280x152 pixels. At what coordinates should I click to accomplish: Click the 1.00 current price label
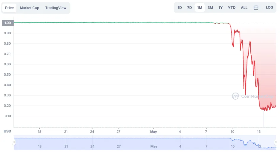[x=8, y=23]
